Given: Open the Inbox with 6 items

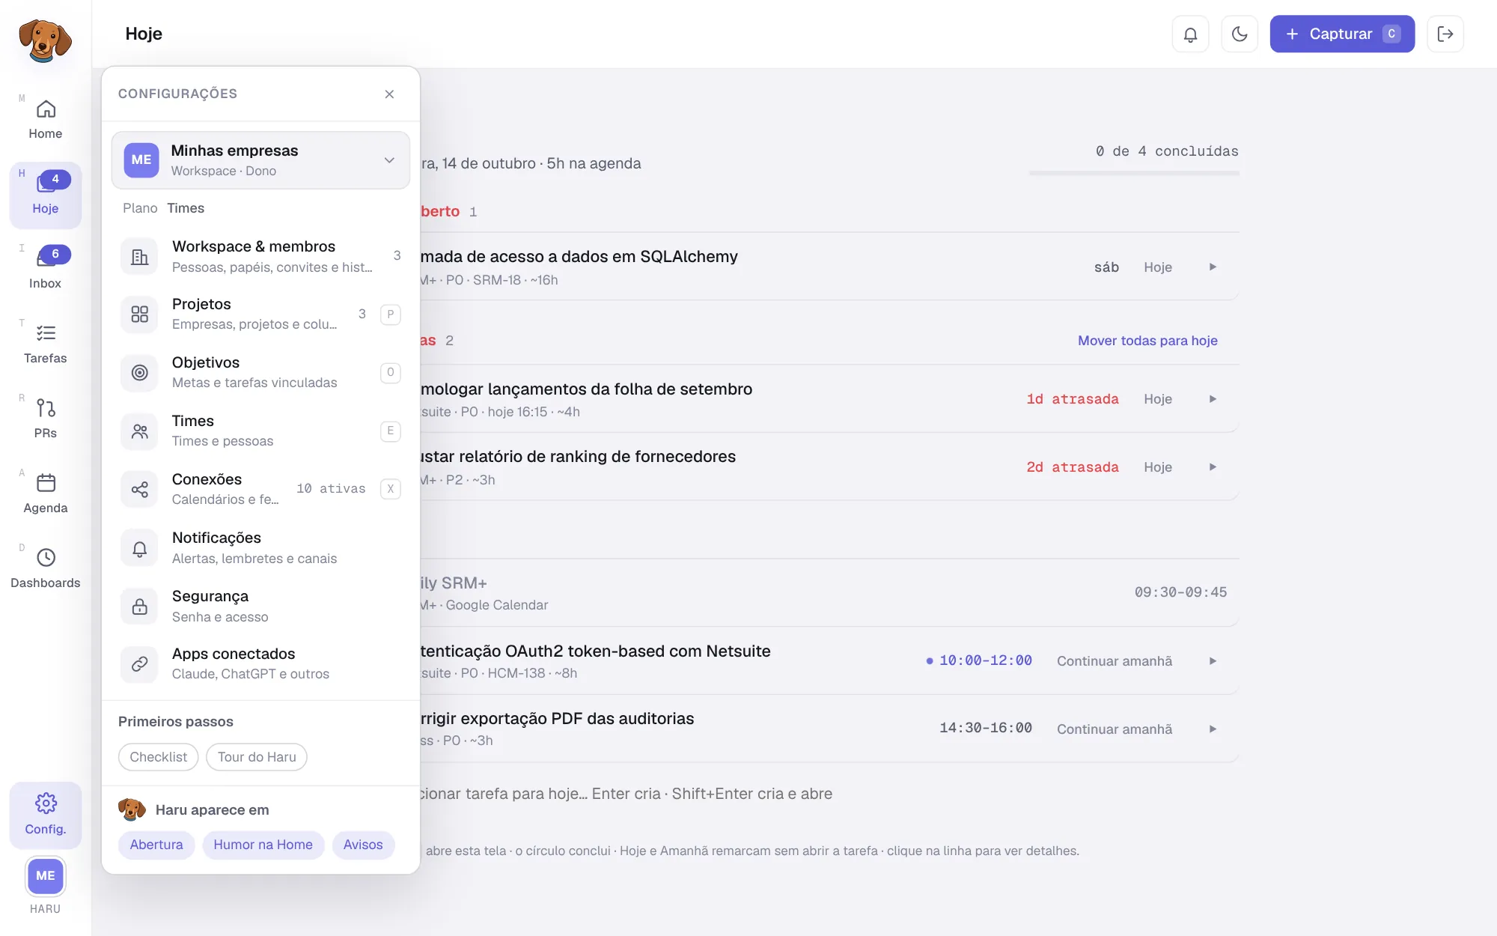Looking at the screenshot, I should [x=45, y=270].
